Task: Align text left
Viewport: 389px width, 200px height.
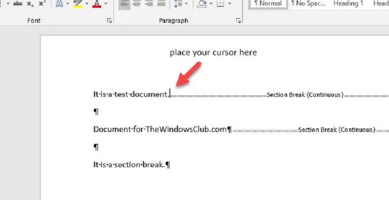Action: [x=124, y=4]
